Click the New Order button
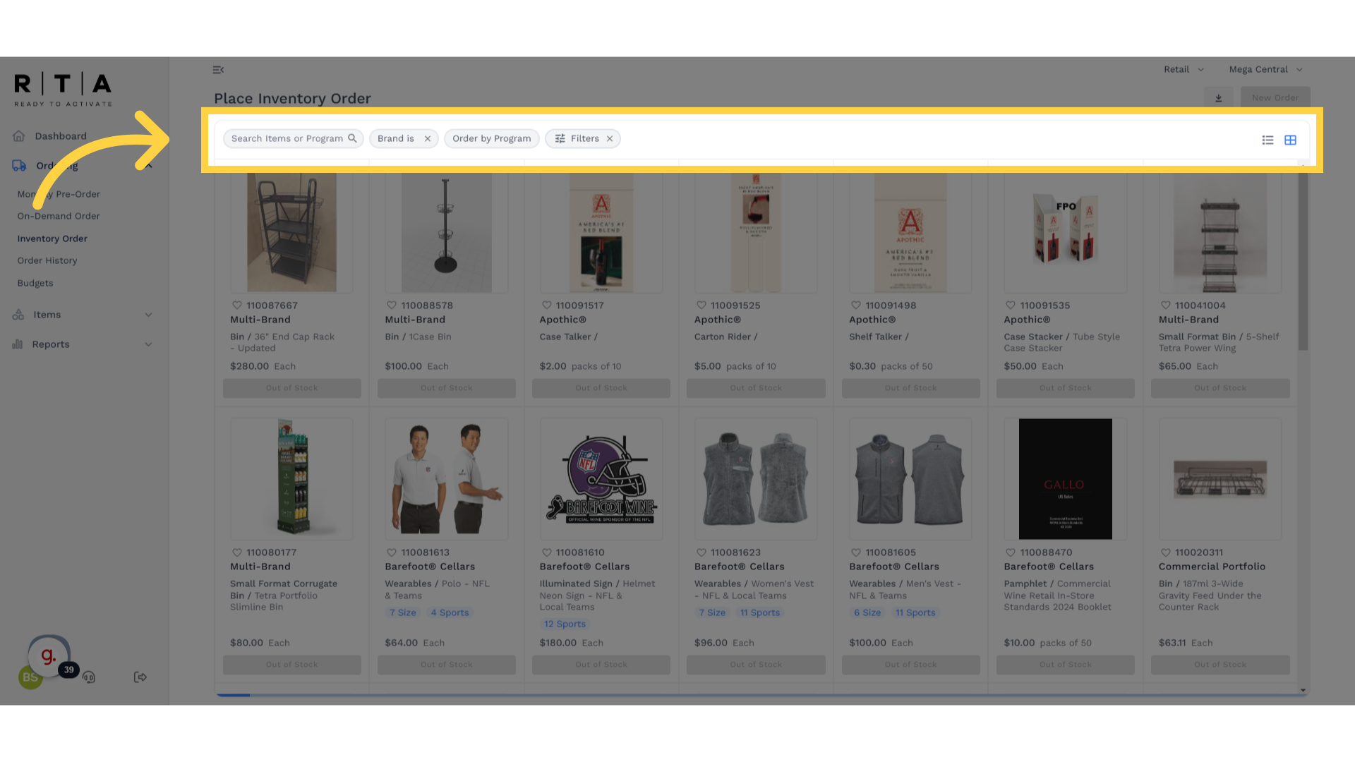Screen dimensions: 1355x762 click(1275, 98)
